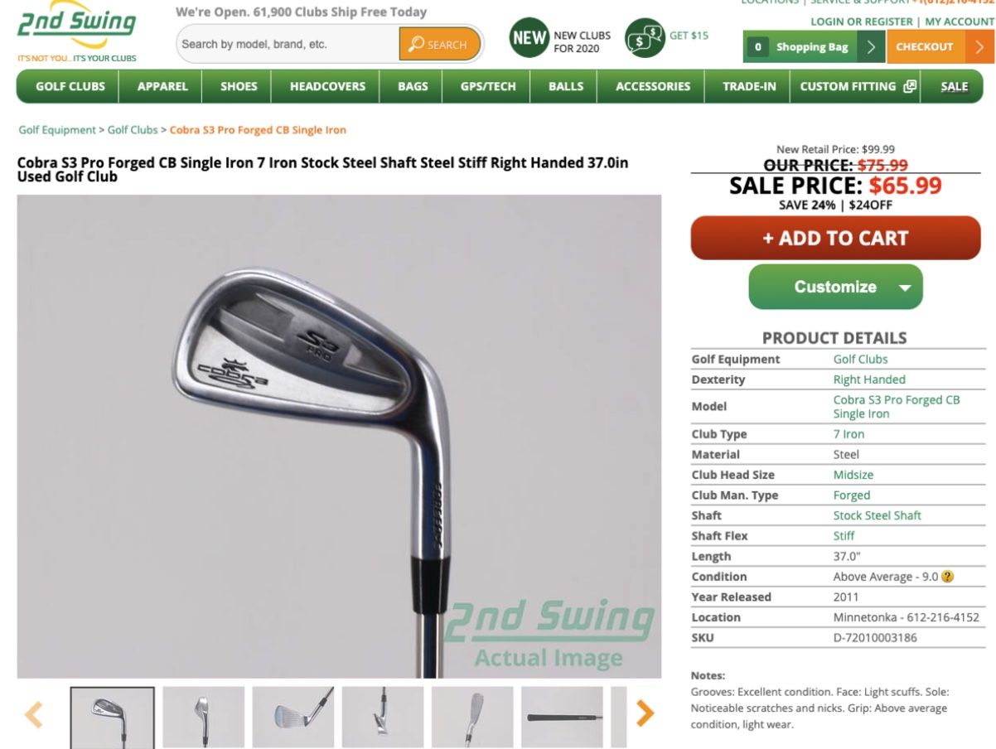Open the GOLF CLUBS menu
The width and height of the screenshot is (996, 749).
pos(70,86)
